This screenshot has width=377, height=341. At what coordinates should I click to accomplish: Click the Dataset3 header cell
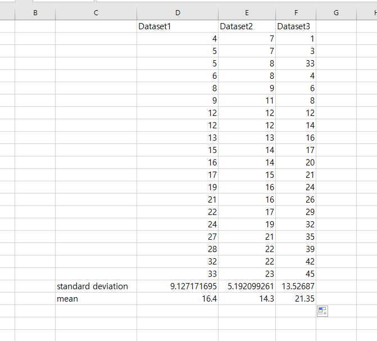pyautogui.click(x=296, y=26)
